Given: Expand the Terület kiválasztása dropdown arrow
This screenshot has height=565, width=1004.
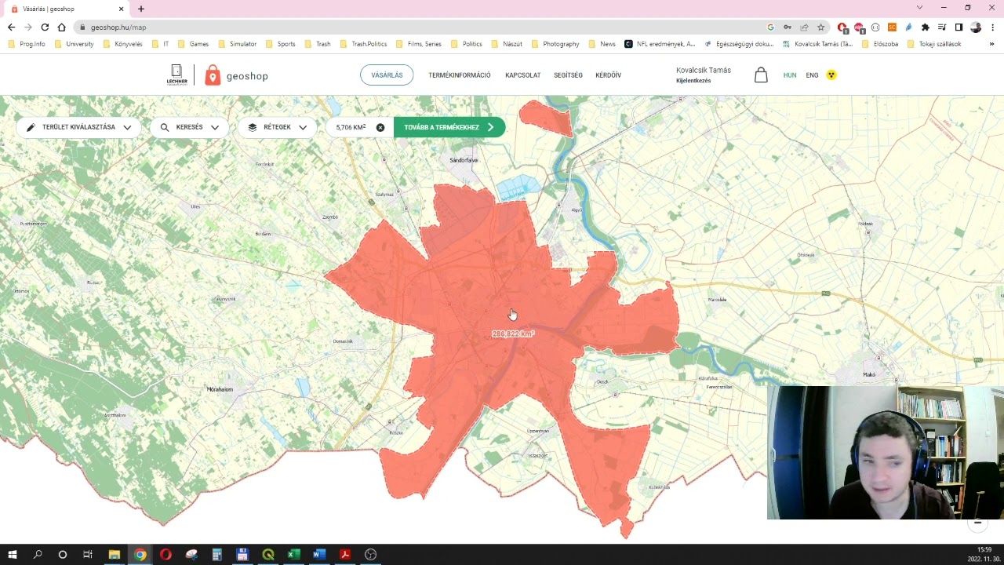Looking at the screenshot, I should [127, 127].
